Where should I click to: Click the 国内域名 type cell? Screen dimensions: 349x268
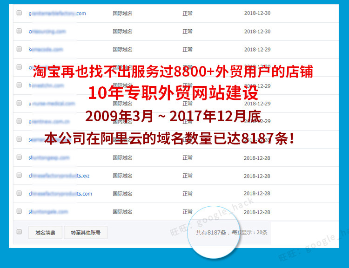[122, 122]
